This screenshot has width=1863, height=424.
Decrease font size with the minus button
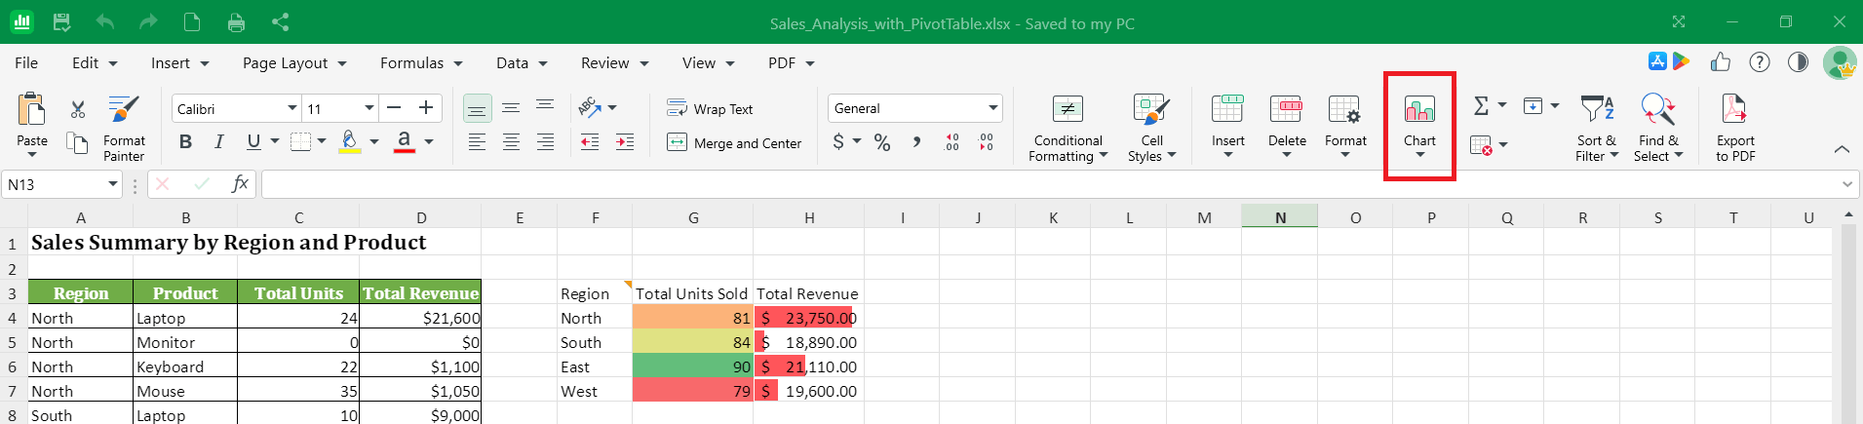(394, 107)
